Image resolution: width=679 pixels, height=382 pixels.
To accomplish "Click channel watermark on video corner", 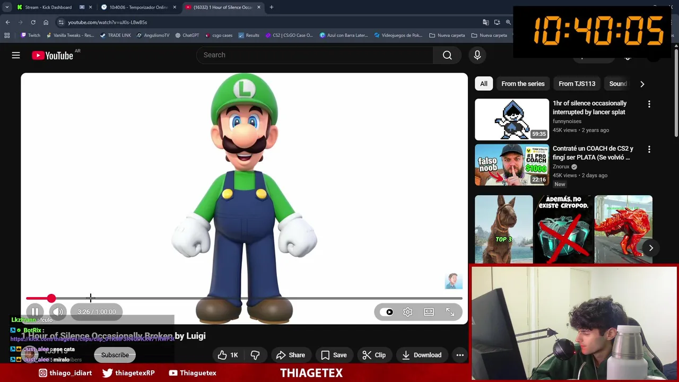I will coord(454,281).
